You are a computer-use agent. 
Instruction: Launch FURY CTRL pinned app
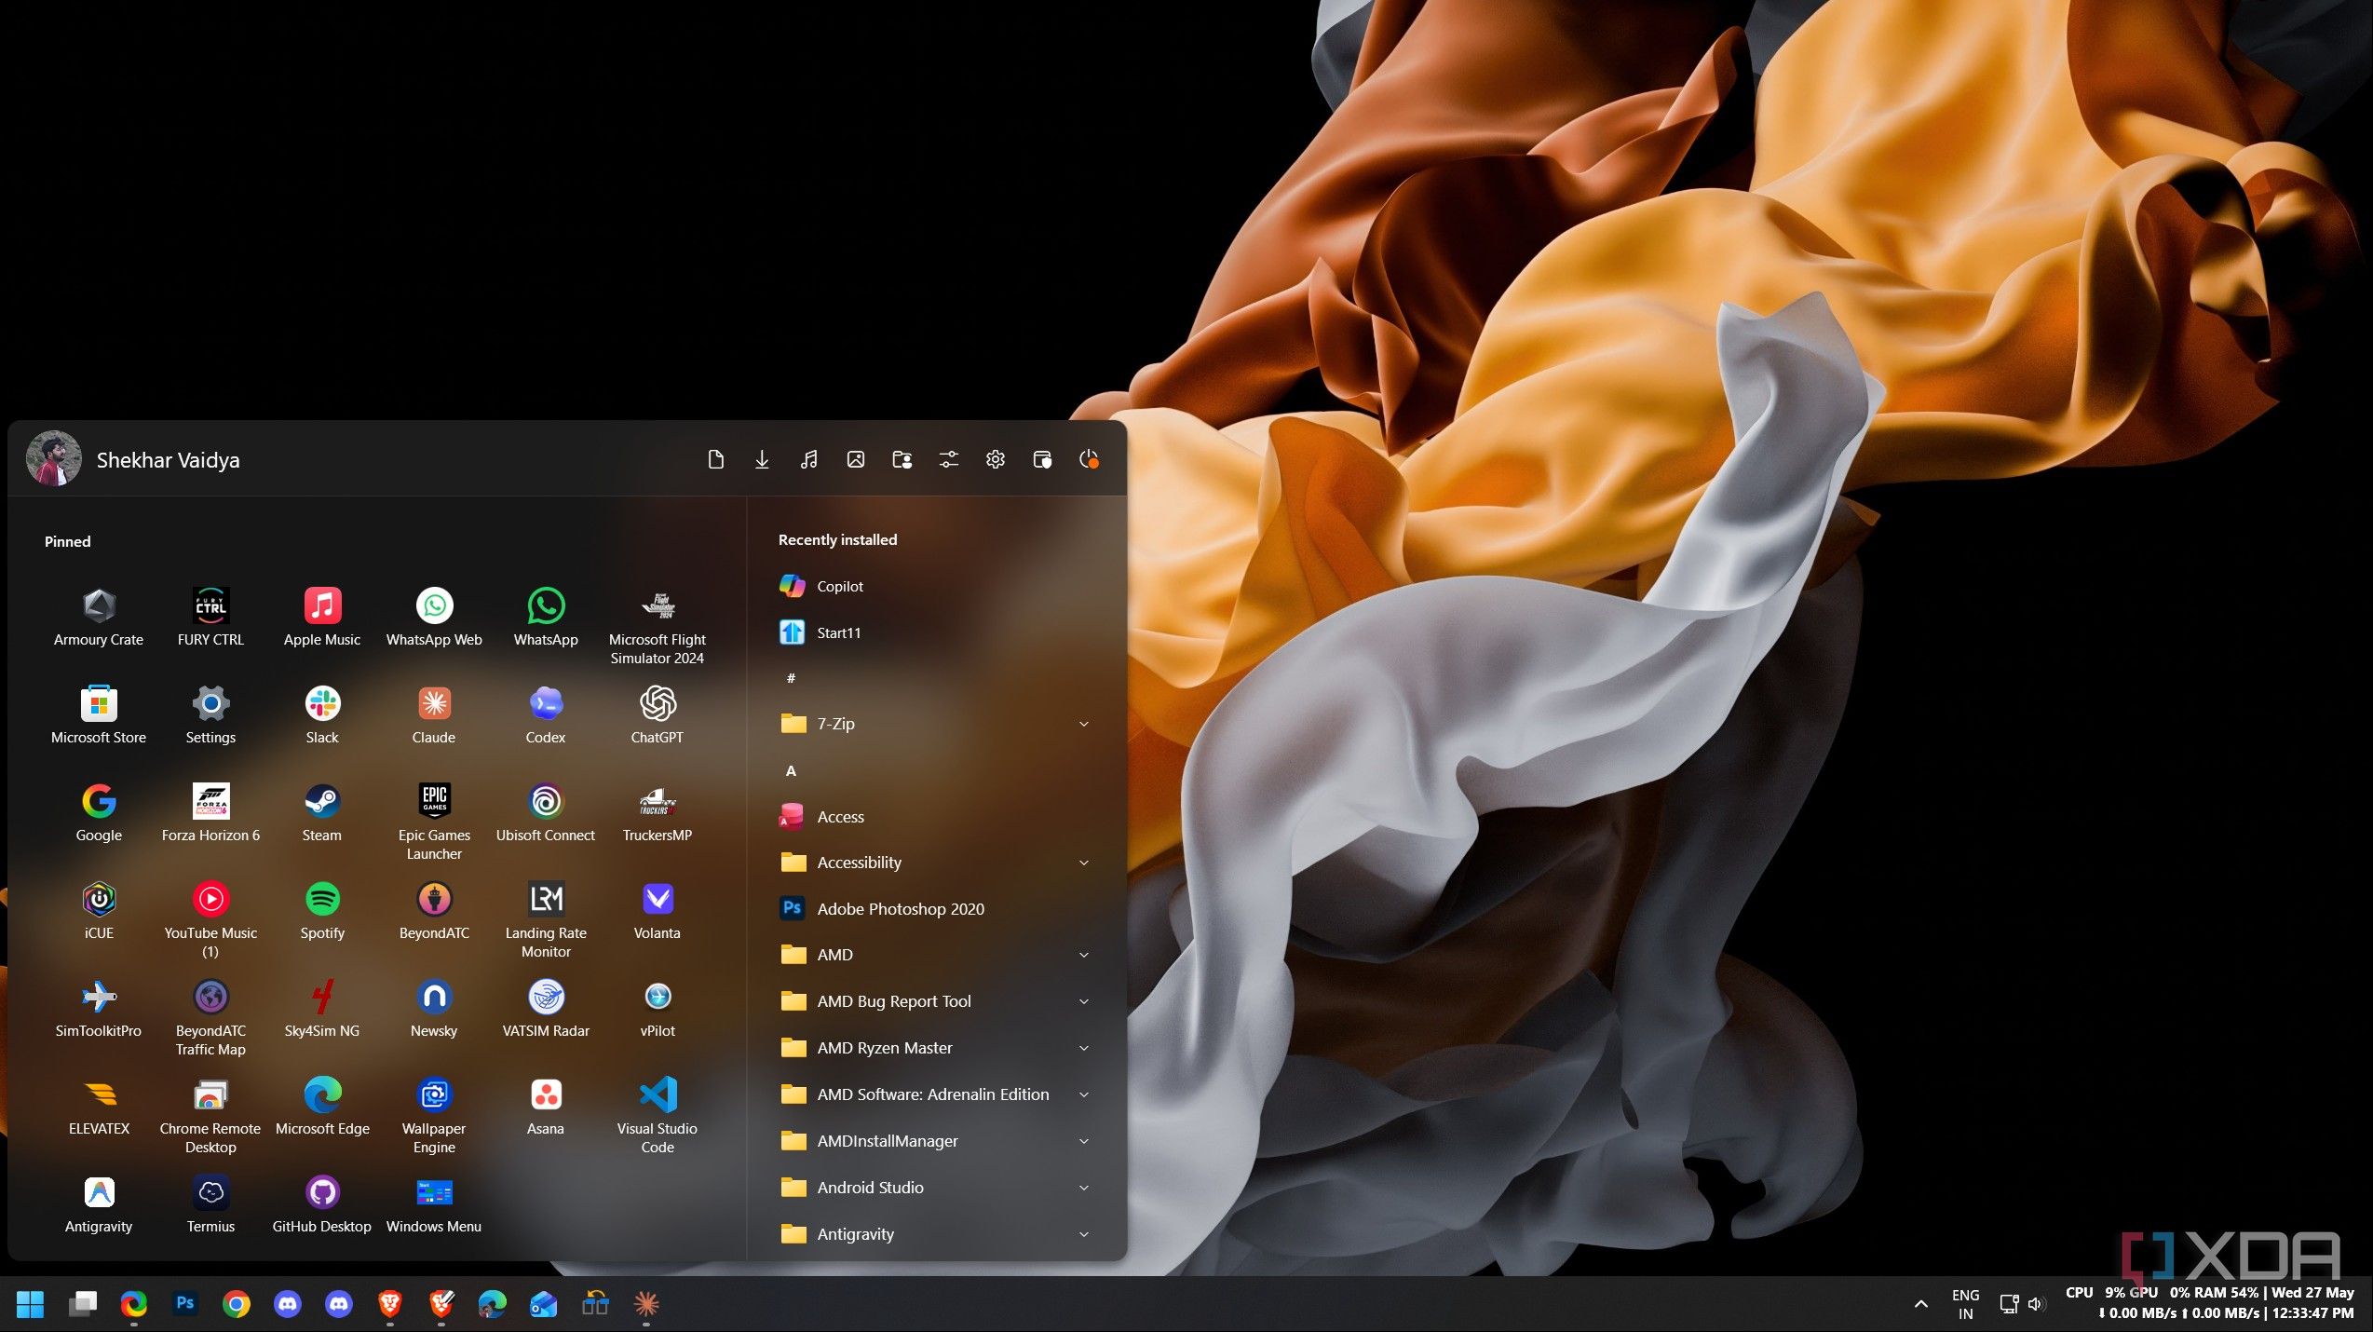210,617
